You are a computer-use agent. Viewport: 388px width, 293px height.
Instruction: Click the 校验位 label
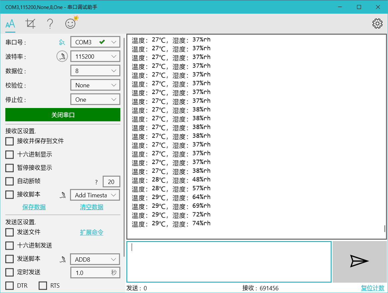(16, 85)
